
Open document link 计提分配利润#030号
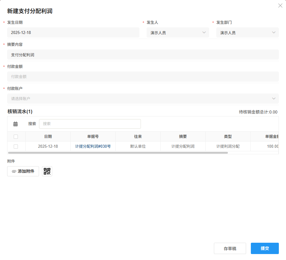[x=93, y=146]
